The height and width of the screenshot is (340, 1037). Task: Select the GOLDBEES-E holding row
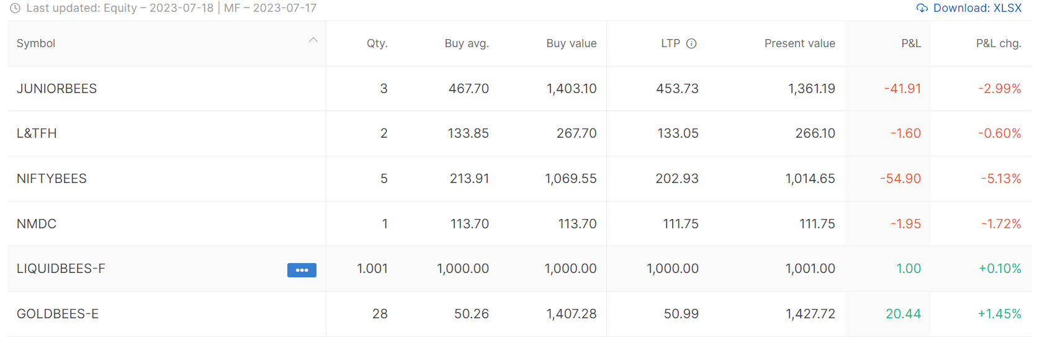[519, 314]
